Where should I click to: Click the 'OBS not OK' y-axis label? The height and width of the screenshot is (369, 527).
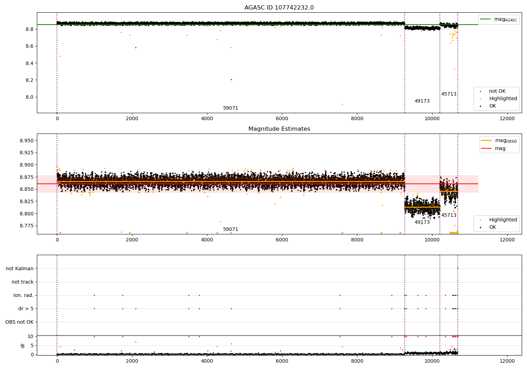coord(20,322)
